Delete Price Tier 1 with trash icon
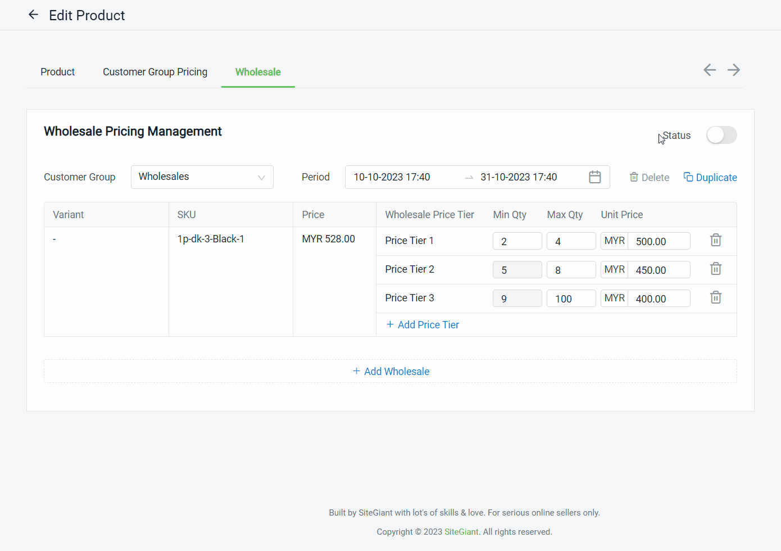This screenshot has width=781, height=551. point(716,241)
